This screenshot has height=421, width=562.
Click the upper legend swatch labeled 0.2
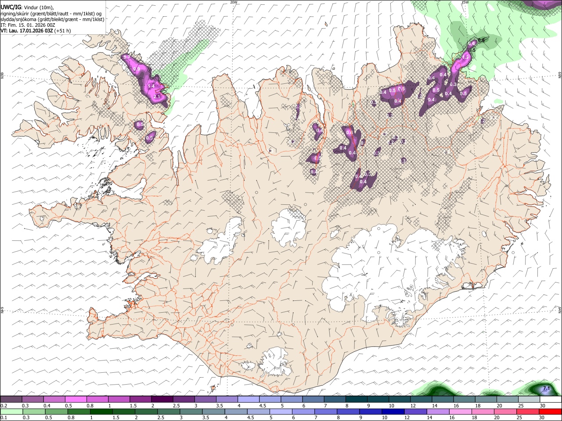tap(11, 399)
